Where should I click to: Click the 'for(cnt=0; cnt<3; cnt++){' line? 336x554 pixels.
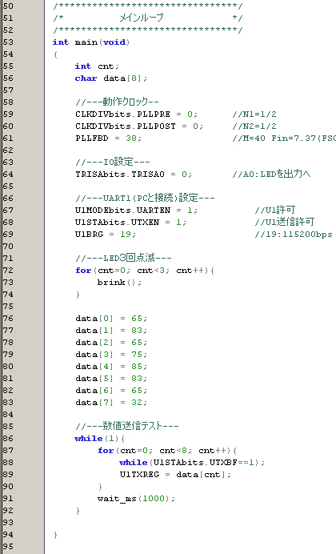coord(145,271)
